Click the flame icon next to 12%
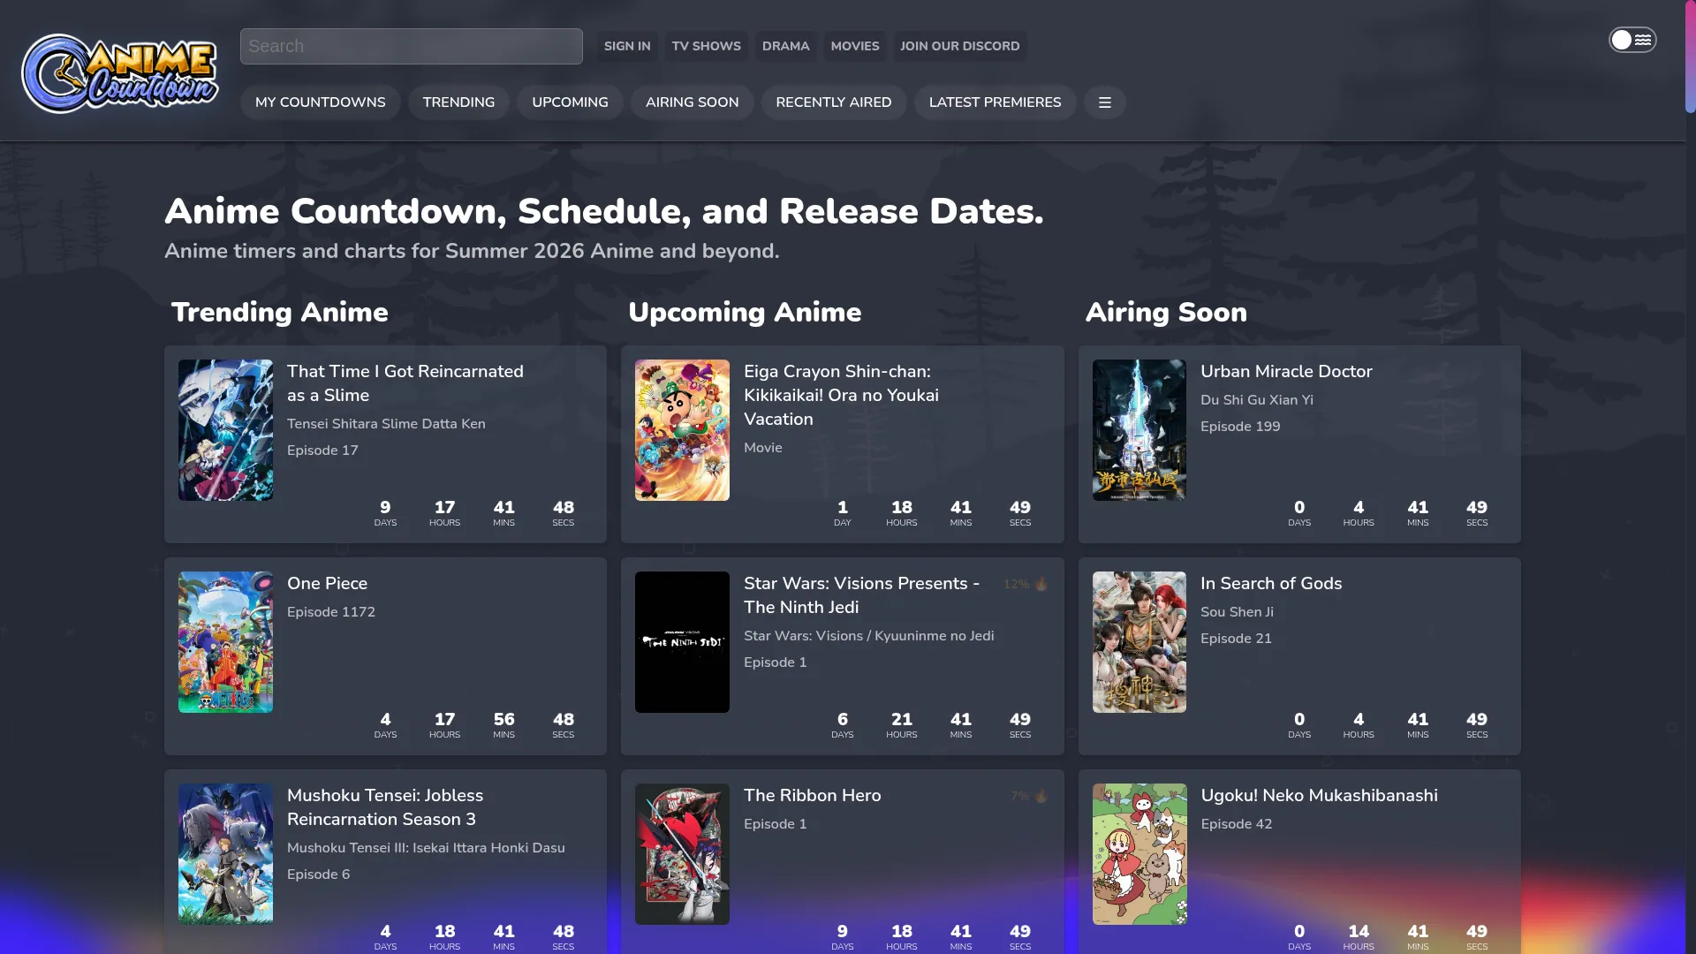Image resolution: width=1696 pixels, height=954 pixels. (x=1041, y=584)
